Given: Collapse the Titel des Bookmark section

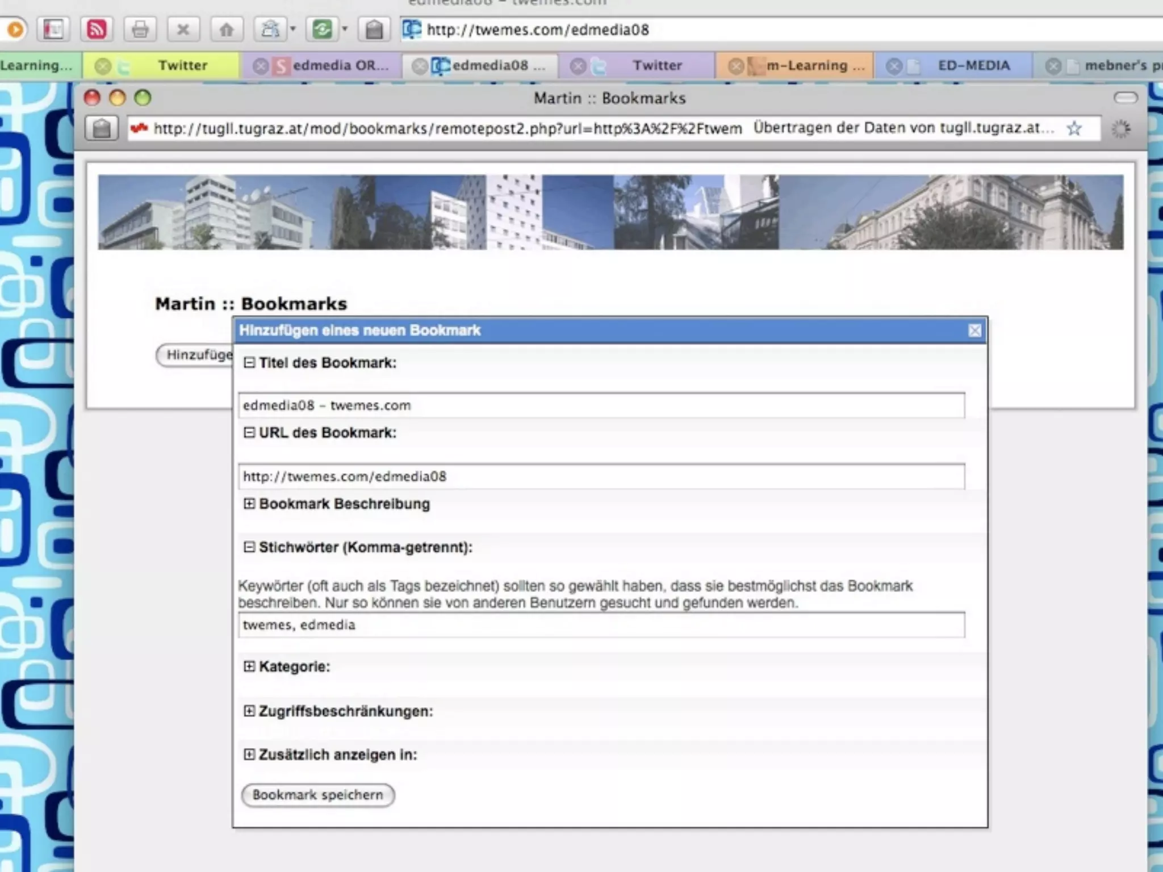Looking at the screenshot, I should click(249, 363).
